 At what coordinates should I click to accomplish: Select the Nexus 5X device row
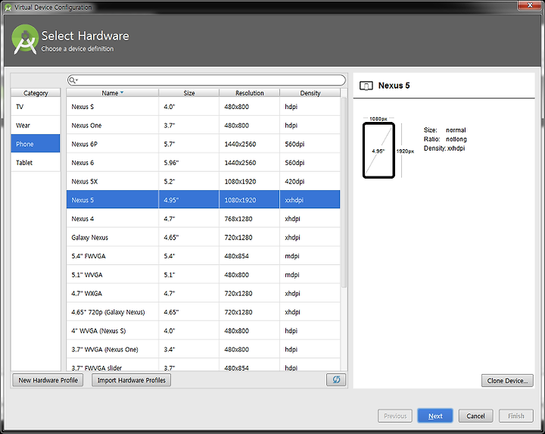pyautogui.click(x=204, y=181)
